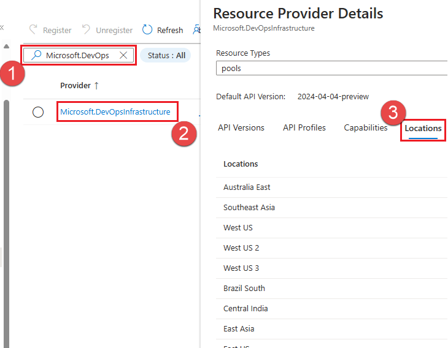This screenshot has width=448, height=348.
Task: Clear the Microsoft.DevOps search text with X
Action: (x=123, y=55)
